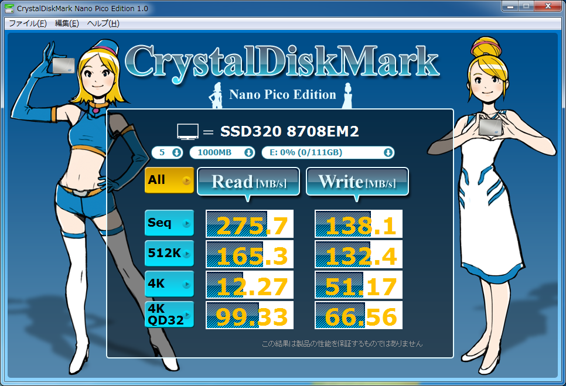Open the drive dropdown showing E: 0% (0/111GB)
The width and height of the screenshot is (566, 386).
coord(328,153)
